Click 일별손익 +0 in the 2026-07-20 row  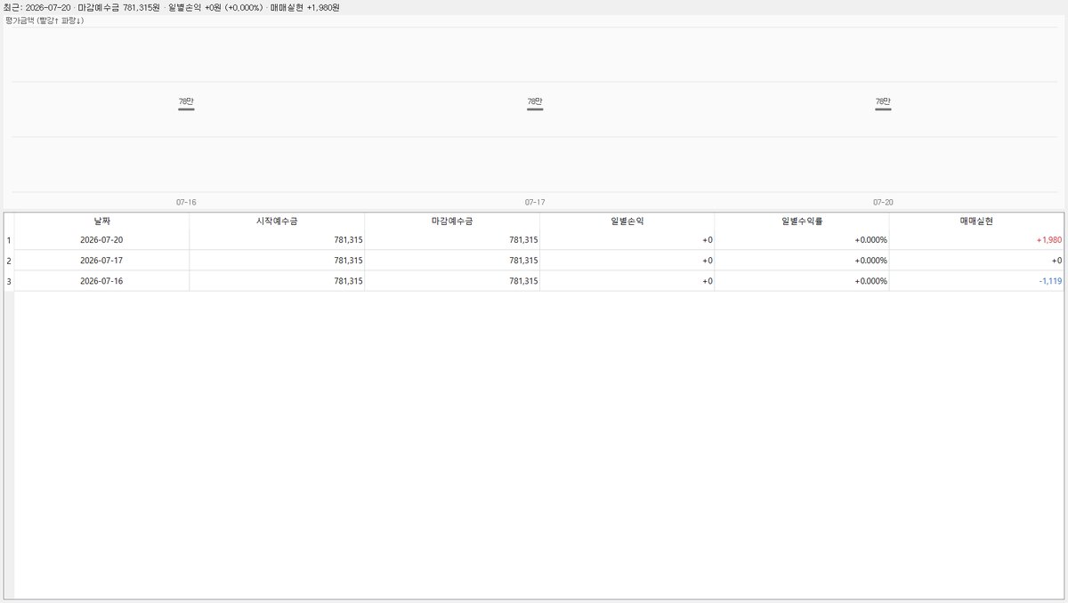click(627, 240)
